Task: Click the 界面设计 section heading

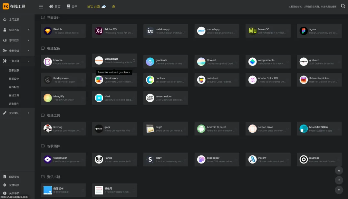Action: tap(53, 17)
